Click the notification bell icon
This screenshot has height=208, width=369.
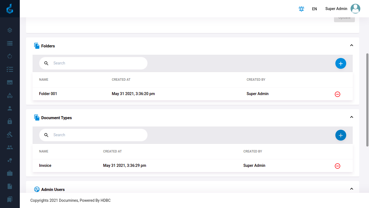click(x=301, y=9)
